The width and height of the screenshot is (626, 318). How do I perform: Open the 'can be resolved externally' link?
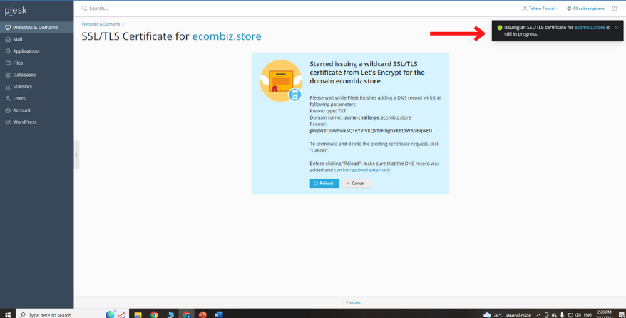(361, 170)
